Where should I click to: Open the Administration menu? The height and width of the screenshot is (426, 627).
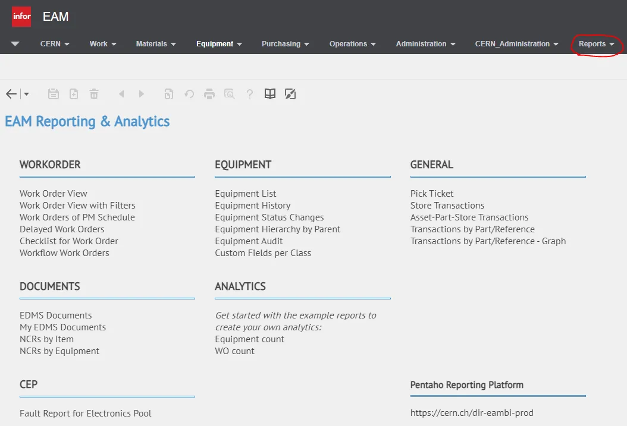coord(426,44)
